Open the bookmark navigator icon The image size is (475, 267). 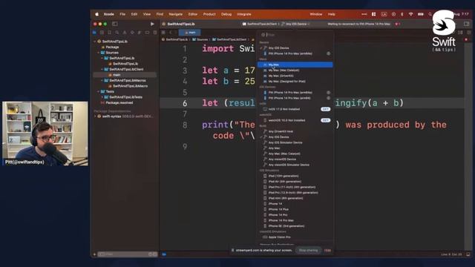pos(109,33)
